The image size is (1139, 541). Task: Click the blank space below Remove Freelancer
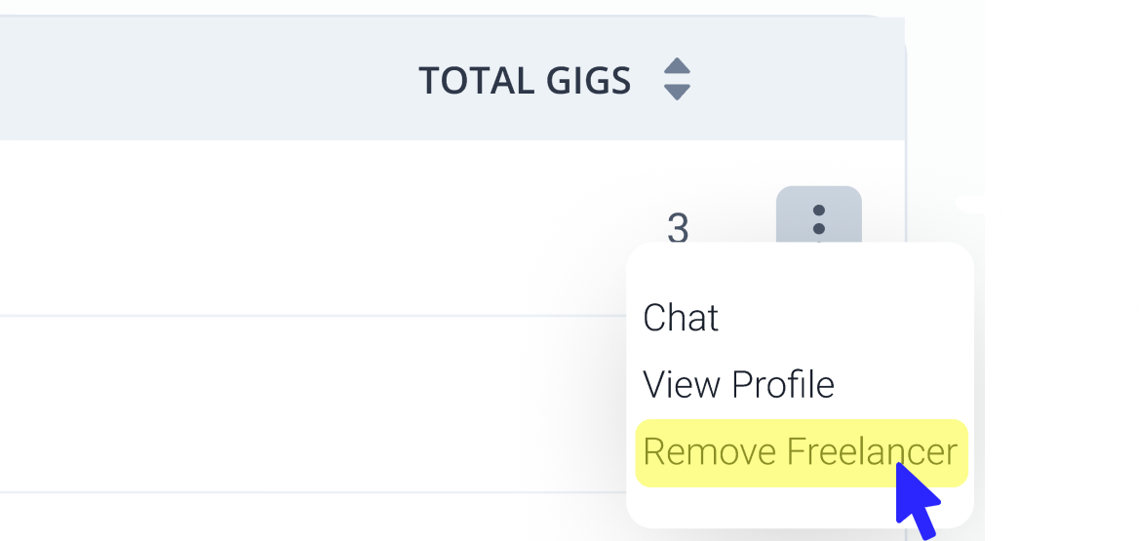click(x=761, y=507)
